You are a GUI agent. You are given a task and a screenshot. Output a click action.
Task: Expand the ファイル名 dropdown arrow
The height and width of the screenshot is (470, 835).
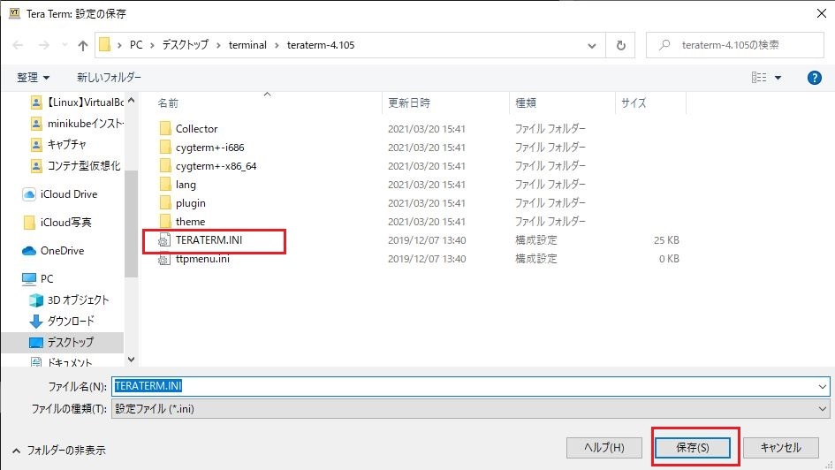coord(823,386)
